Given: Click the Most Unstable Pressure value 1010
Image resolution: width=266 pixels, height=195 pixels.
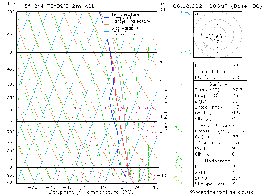Looking at the screenshot, I should point(238,131).
